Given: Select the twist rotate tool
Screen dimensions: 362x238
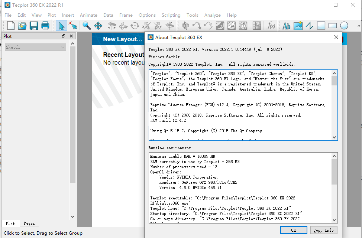Looking at the screenshot, I should click(135, 26).
